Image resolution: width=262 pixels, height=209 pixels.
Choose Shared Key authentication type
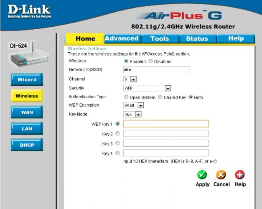click(160, 97)
